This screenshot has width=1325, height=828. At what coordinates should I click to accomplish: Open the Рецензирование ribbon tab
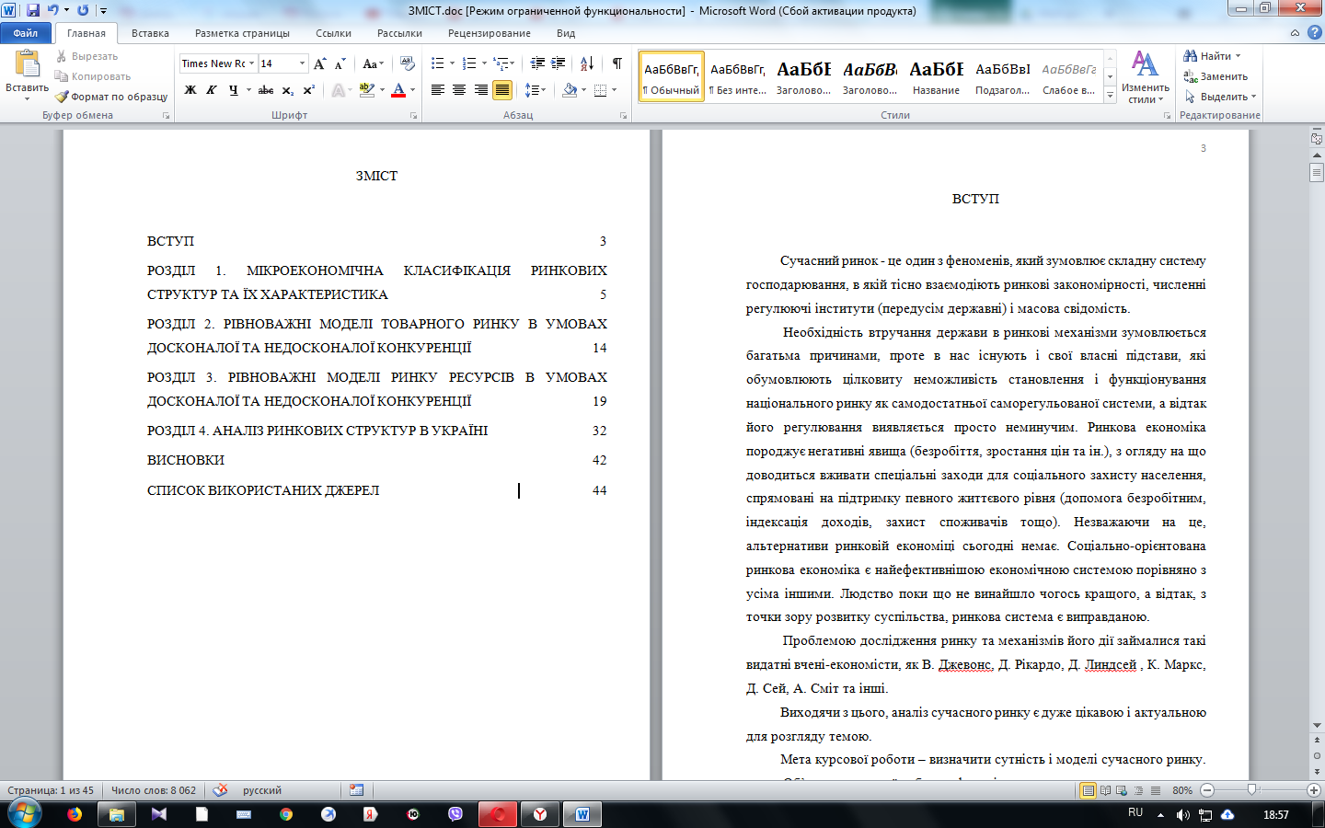tap(490, 33)
